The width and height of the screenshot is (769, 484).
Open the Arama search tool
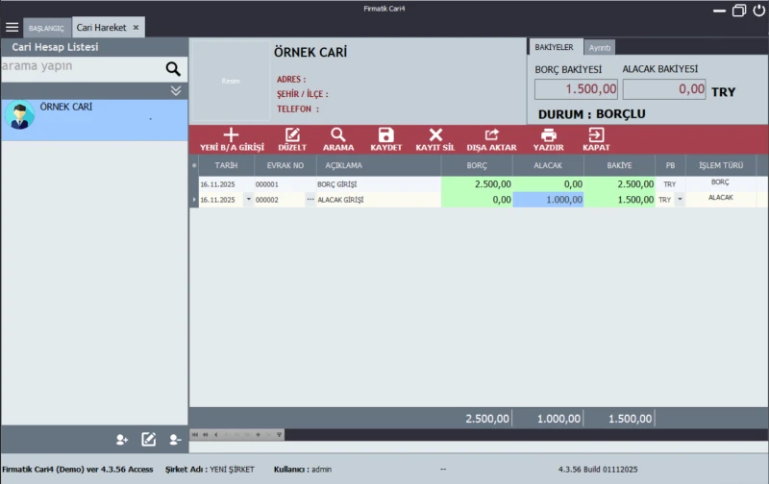pyautogui.click(x=338, y=135)
